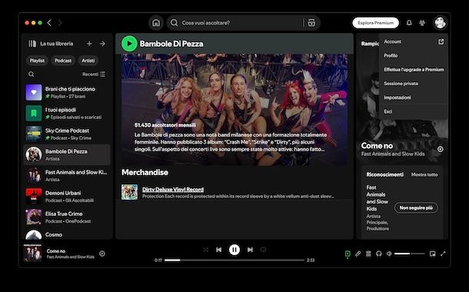
Task: Toggle shuffle playback
Action: (205, 250)
